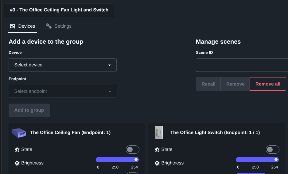Click the Add to group button
The image size is (288, 174).
click(29, 110)
